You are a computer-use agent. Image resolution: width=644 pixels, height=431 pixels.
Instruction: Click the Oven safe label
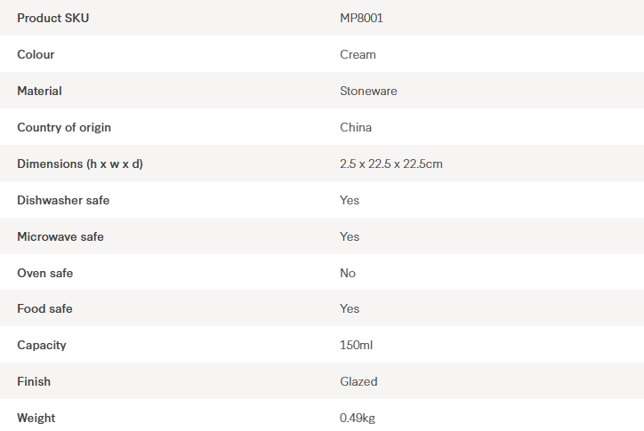[x=45, y=273]
